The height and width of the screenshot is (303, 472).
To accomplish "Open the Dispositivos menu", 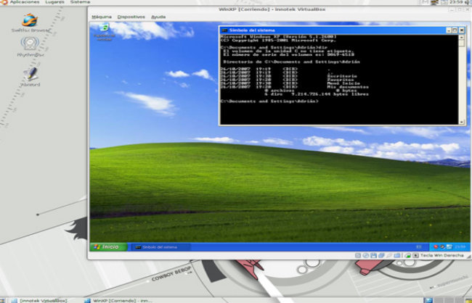I will (131, 16).
